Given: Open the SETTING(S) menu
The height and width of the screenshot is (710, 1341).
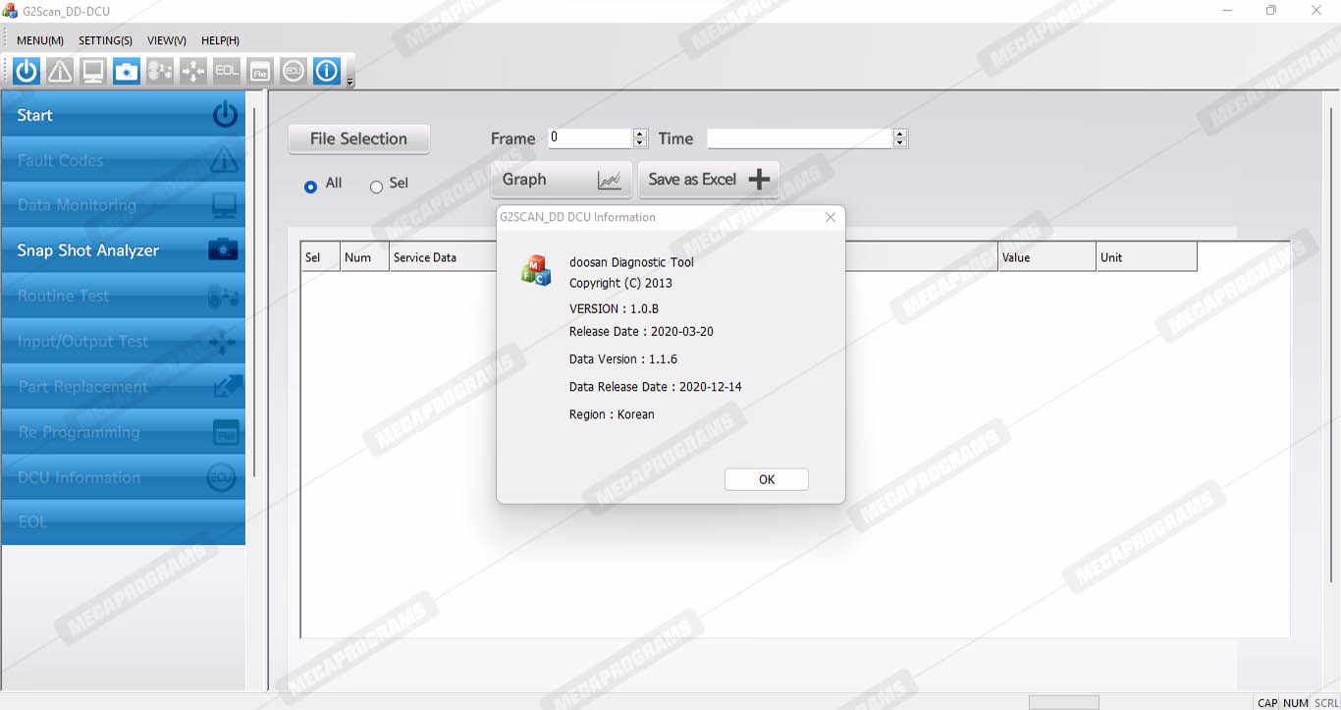Looking at the screenshot, I should coord(105,40).
